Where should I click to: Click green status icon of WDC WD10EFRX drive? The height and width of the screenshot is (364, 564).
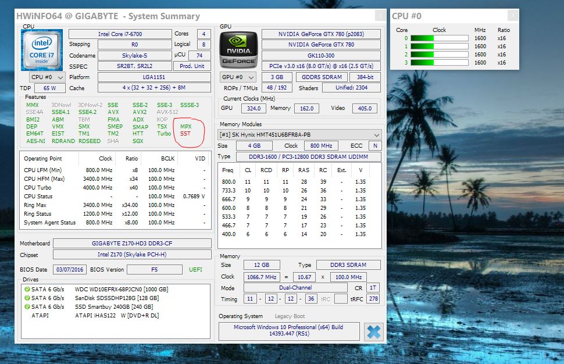click(x=27, y=289)
